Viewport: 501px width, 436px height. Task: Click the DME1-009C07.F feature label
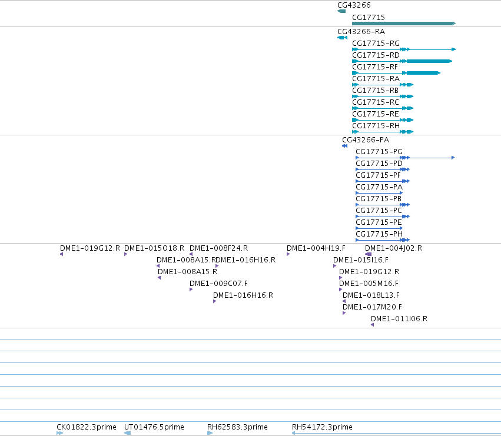pyautogui.click(x=218, y=284)
